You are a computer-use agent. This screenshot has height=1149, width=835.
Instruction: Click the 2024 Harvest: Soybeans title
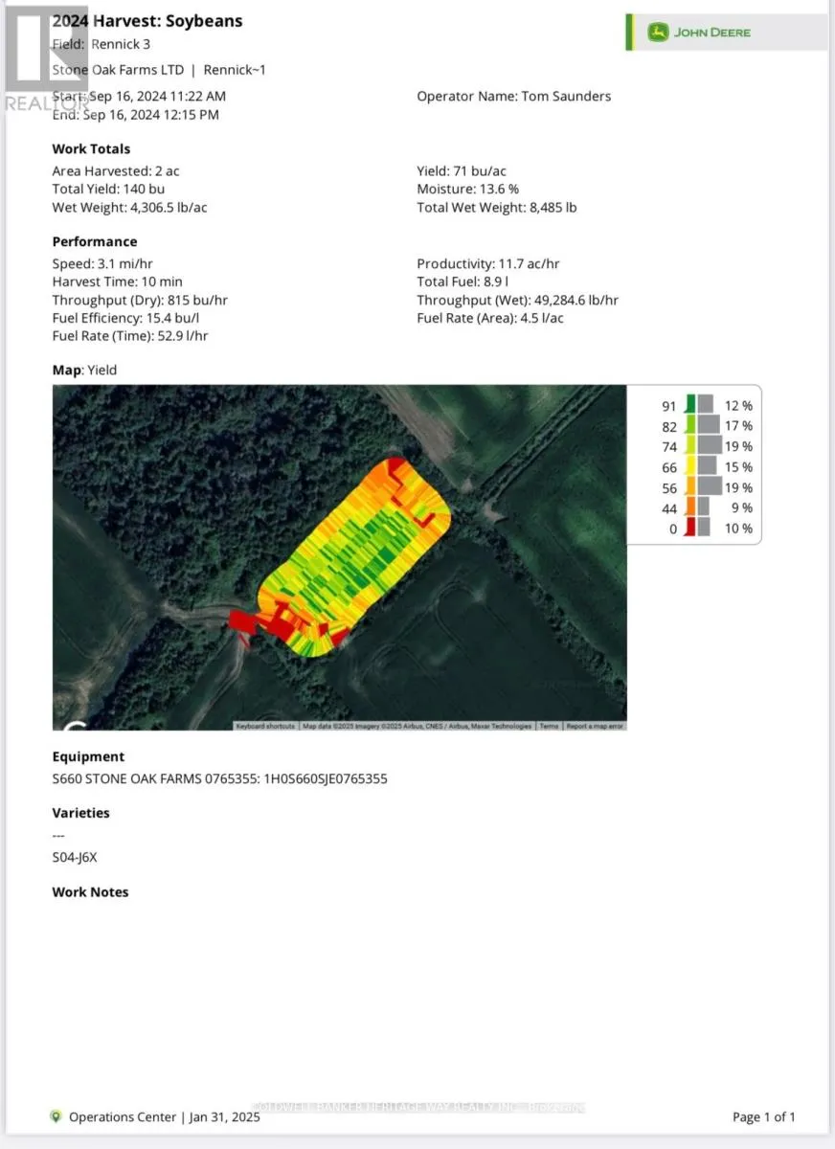(x=147, y=21)
